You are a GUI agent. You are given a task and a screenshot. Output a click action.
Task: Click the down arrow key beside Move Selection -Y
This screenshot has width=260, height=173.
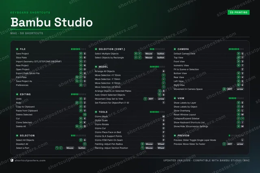(x=163, y=79)
